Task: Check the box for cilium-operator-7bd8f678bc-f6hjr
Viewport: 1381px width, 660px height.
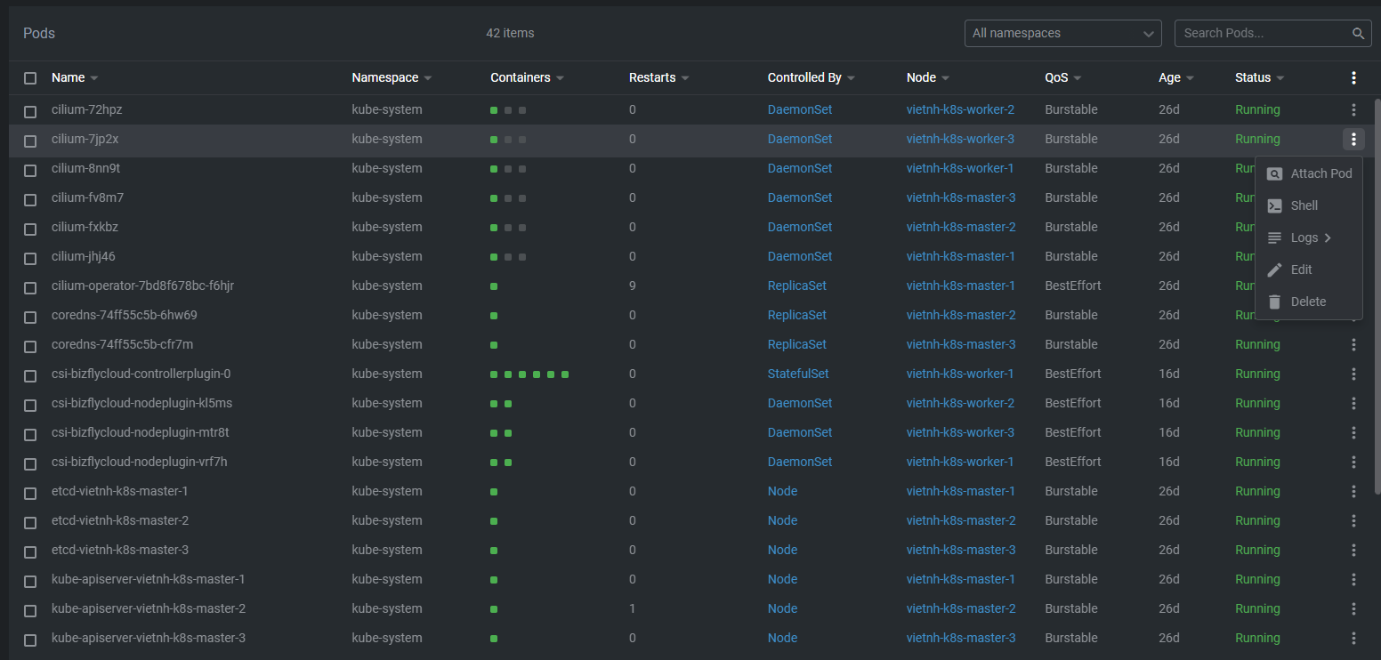Action: pos(30,287)
